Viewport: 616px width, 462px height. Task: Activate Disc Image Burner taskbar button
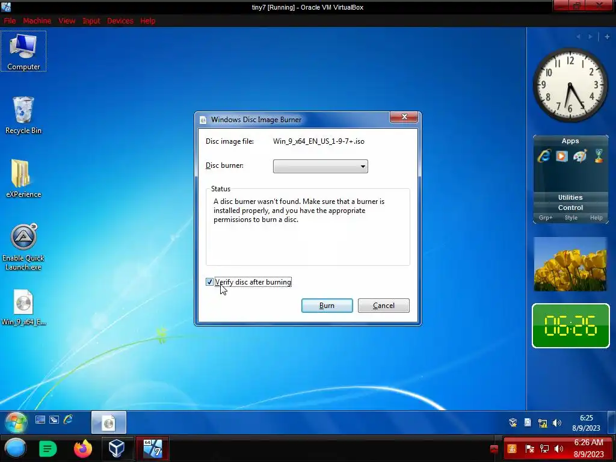pyautogui.click(x=109, y=422)
